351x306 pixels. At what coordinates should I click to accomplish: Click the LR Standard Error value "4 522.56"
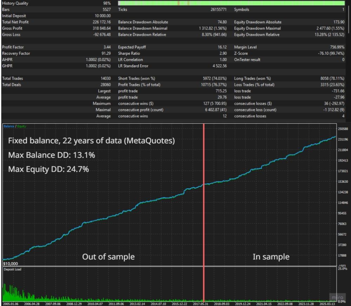click(x=220, y=66)
